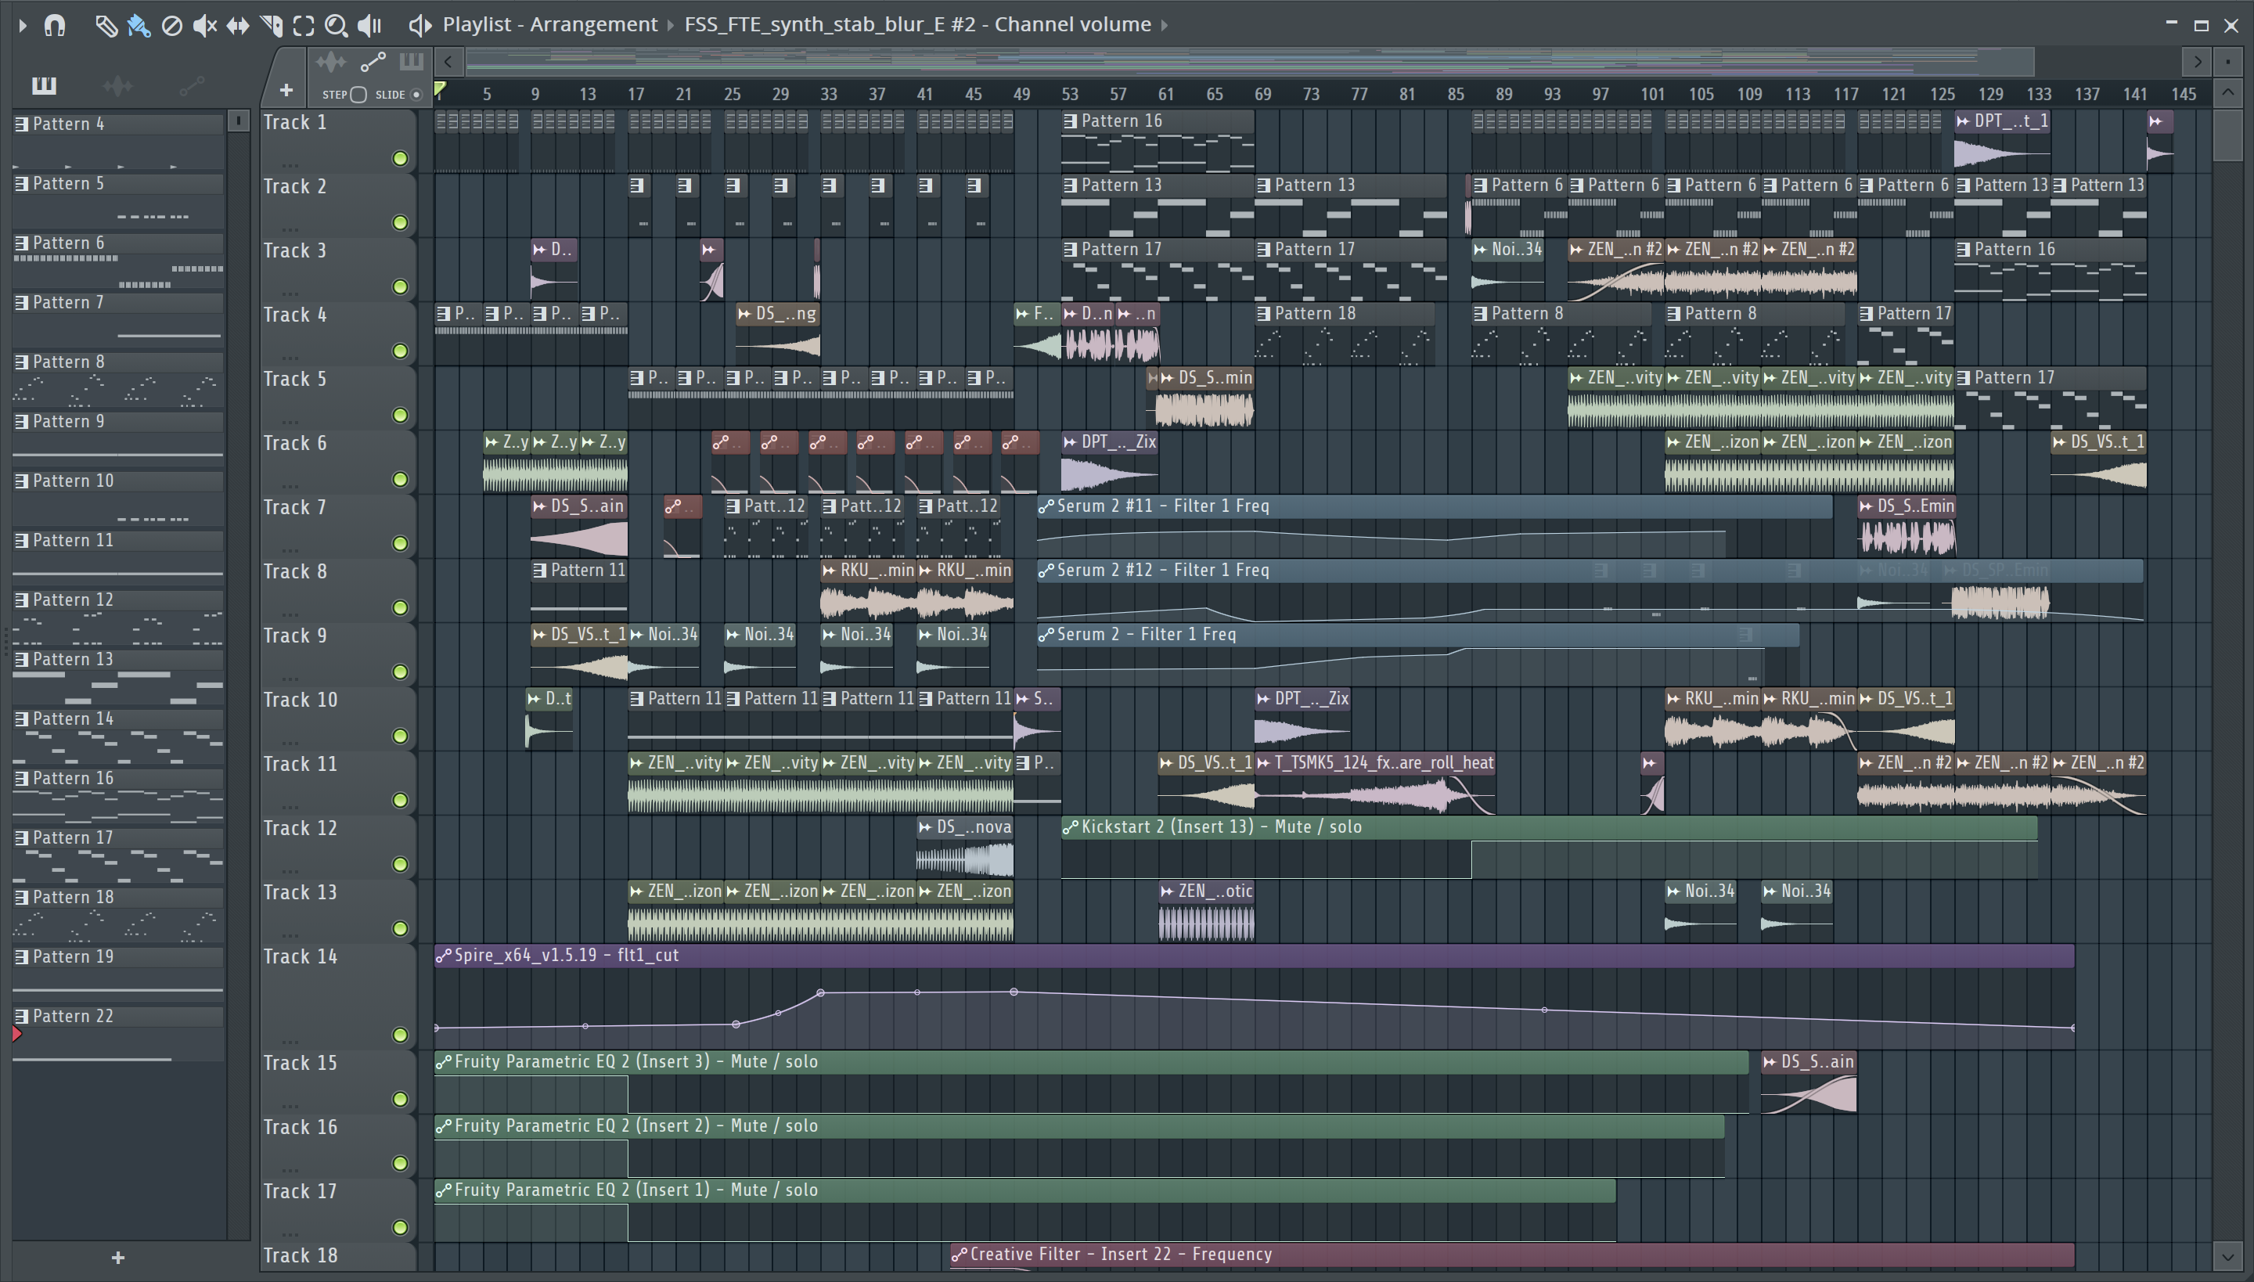2254x1282 pixels.
Task: Open the Spire flt1_cut clip menu
Action: point(444,956)
